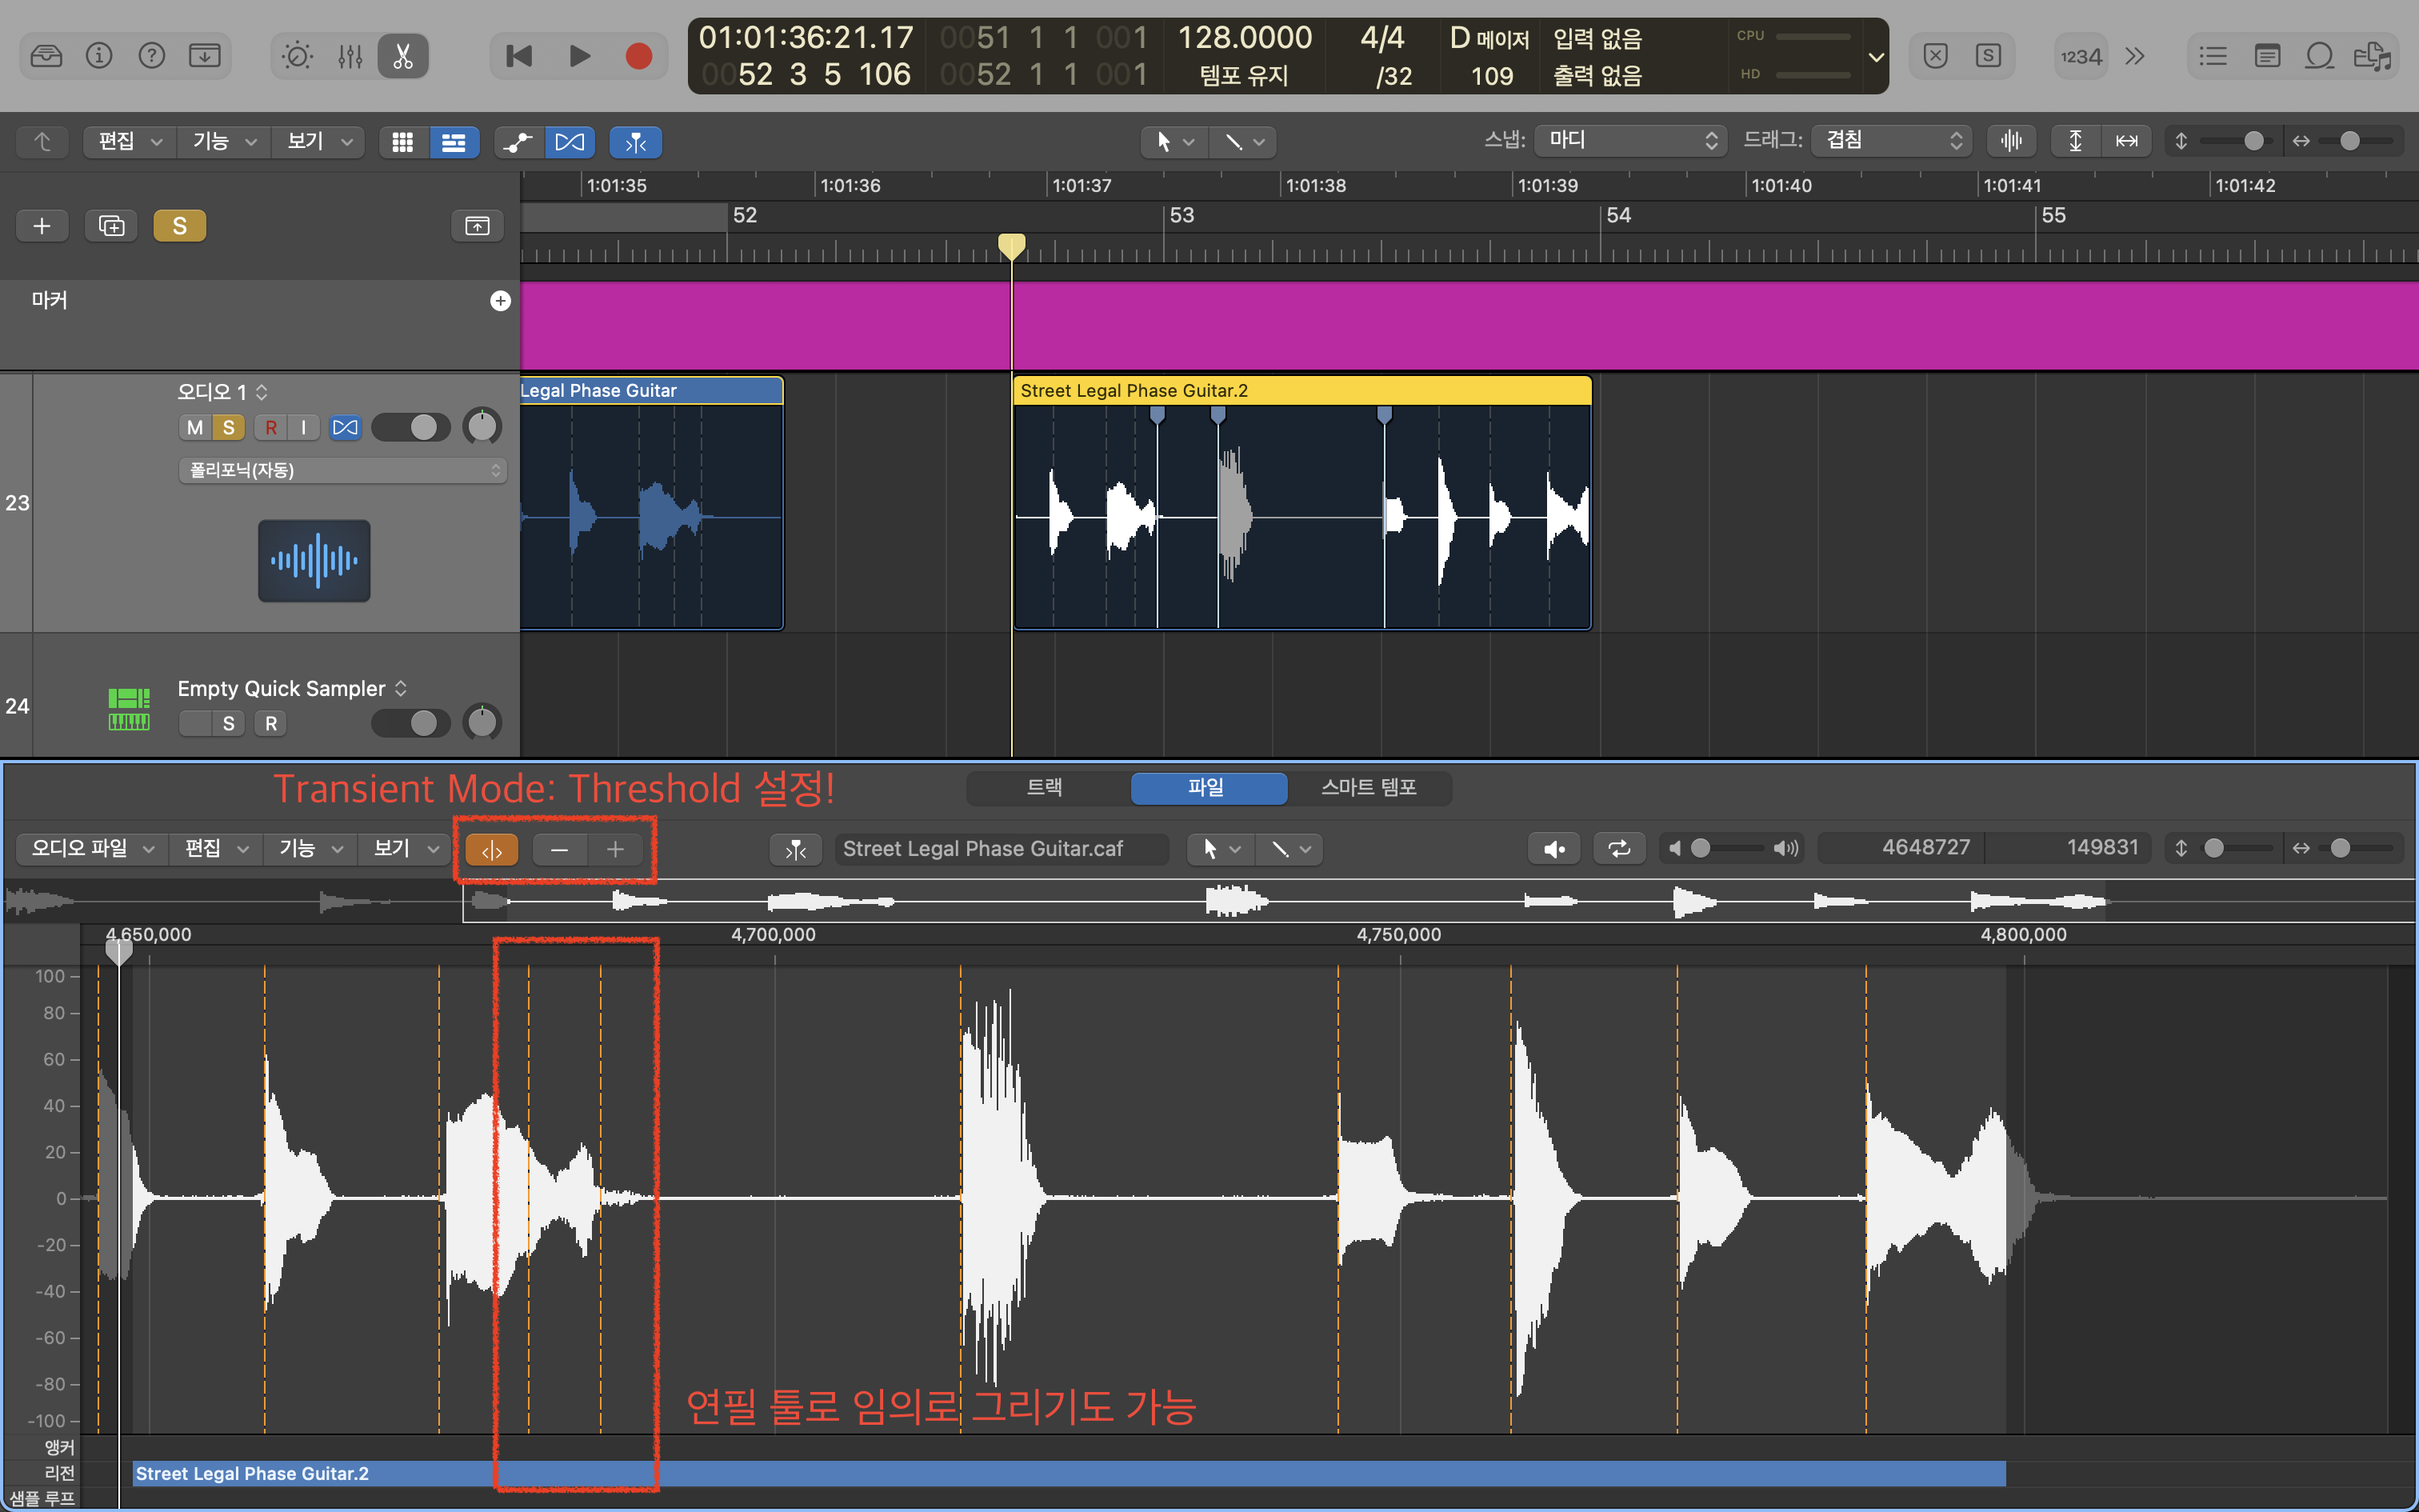Click the plus transient increase button
This screenshot has width=2419, height=1512.
pyautogui.click(x=614, y=849)
